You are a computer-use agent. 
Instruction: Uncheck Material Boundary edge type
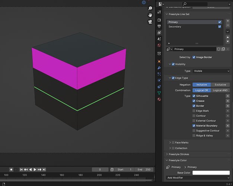pos(194,126)
